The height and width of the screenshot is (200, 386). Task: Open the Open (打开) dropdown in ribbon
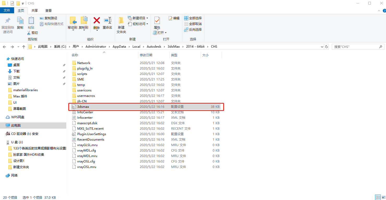[x=160, y=33]
